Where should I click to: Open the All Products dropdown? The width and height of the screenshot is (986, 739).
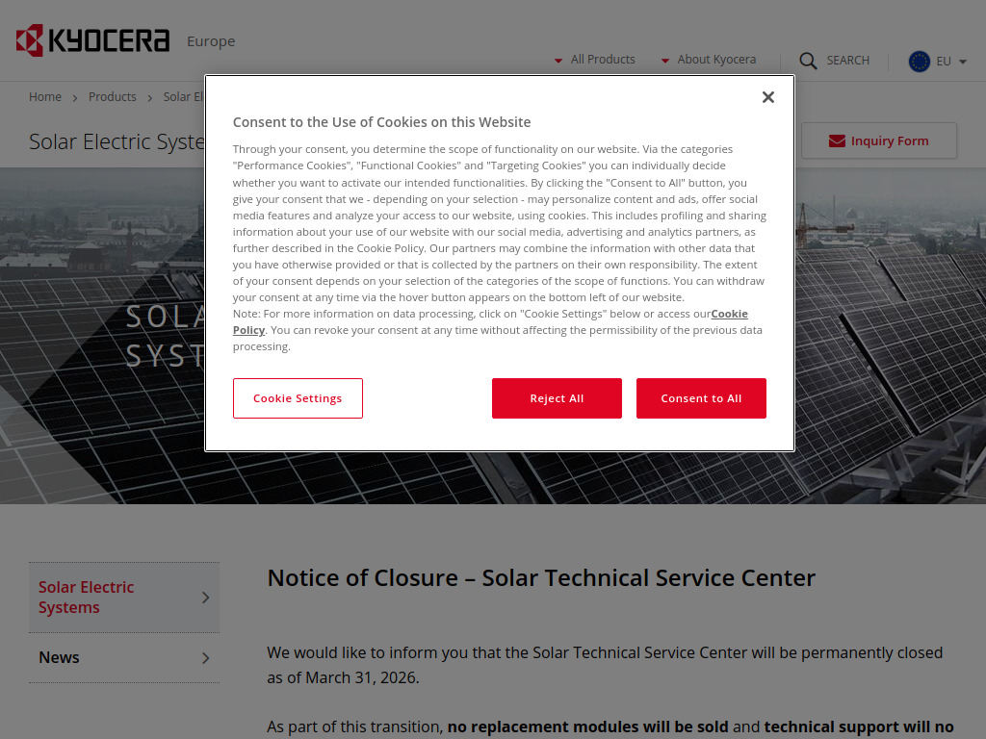click(x=602, y=59)
